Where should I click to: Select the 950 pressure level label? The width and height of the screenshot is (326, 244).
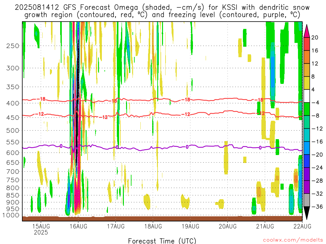coord(13,209)
